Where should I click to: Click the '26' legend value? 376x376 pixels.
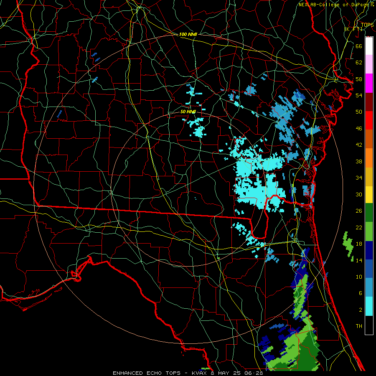coord(359,211)
